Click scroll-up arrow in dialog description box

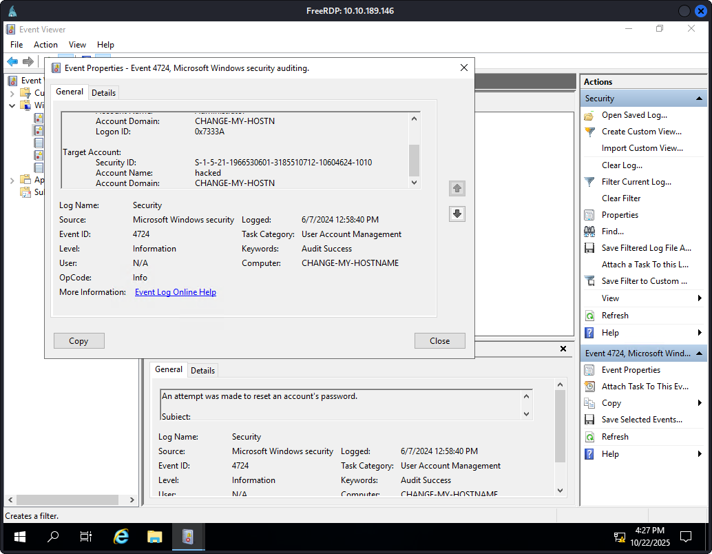414,119
